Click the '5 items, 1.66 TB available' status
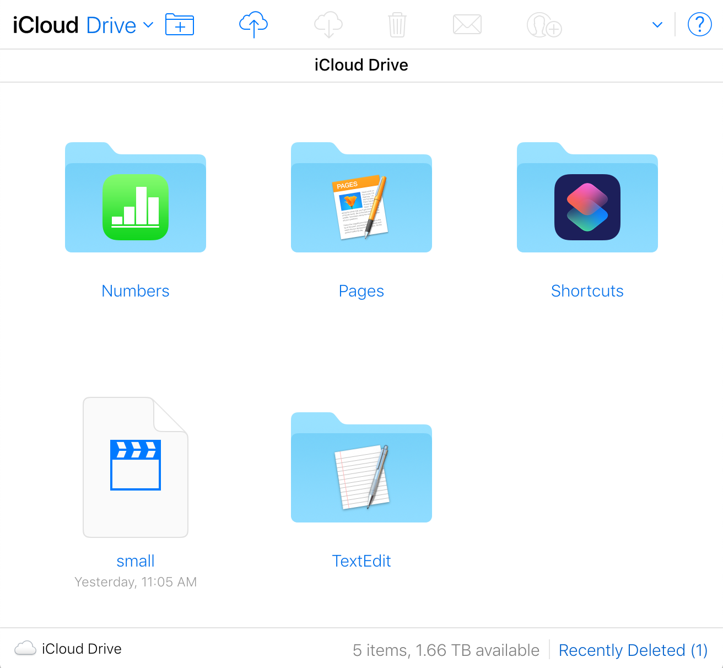 pyautogui.click(x=446, y=650)
